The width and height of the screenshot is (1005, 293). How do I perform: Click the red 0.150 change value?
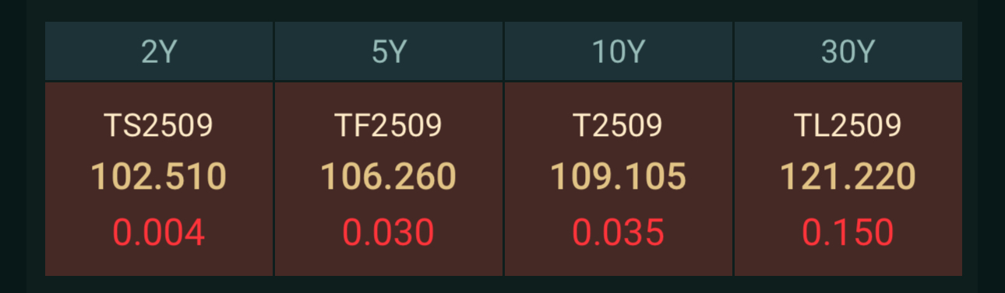pyautogui.click(x=848, y=232)
